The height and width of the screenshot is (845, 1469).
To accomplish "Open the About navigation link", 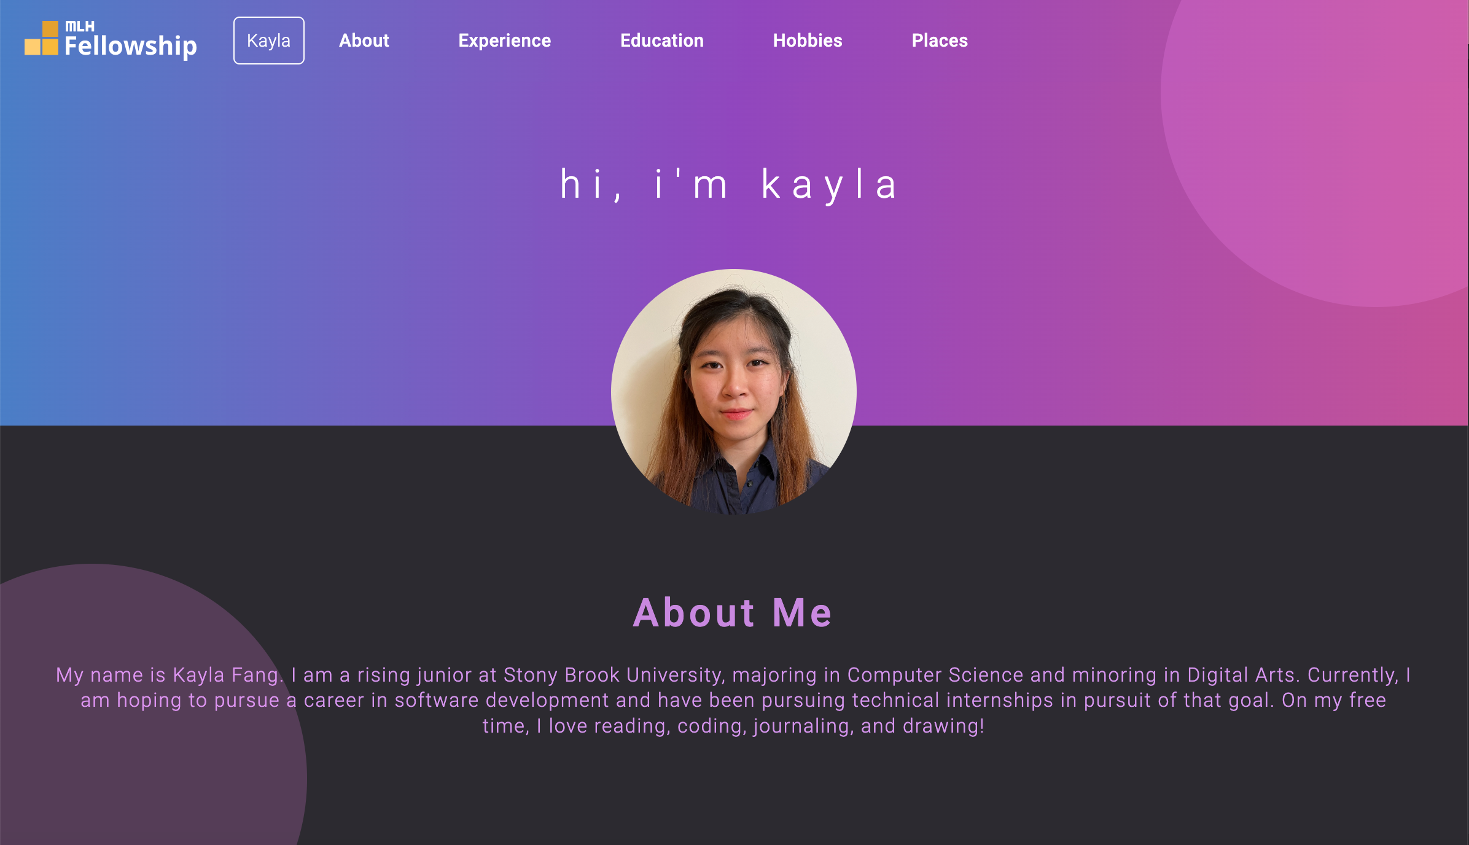I will click(x=364, y=41).
